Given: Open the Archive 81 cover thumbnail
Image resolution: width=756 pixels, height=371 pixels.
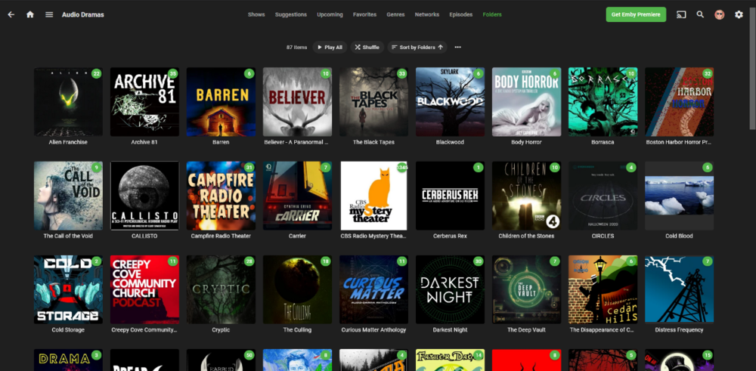Looking at the screenshot, I should click(x=144, y=102).
